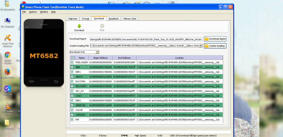
Task: Click the USB: DA Download All status text
Action: click(193, 136)
